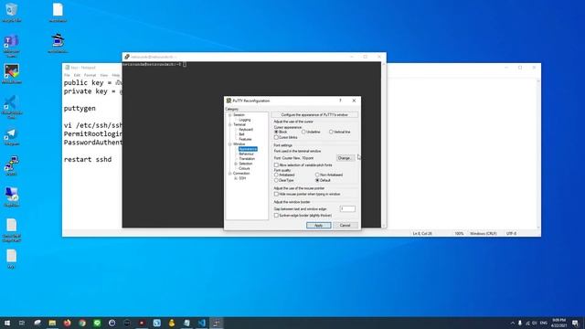Click Change font button
This screenshot has width=585, height=329.
346,158
